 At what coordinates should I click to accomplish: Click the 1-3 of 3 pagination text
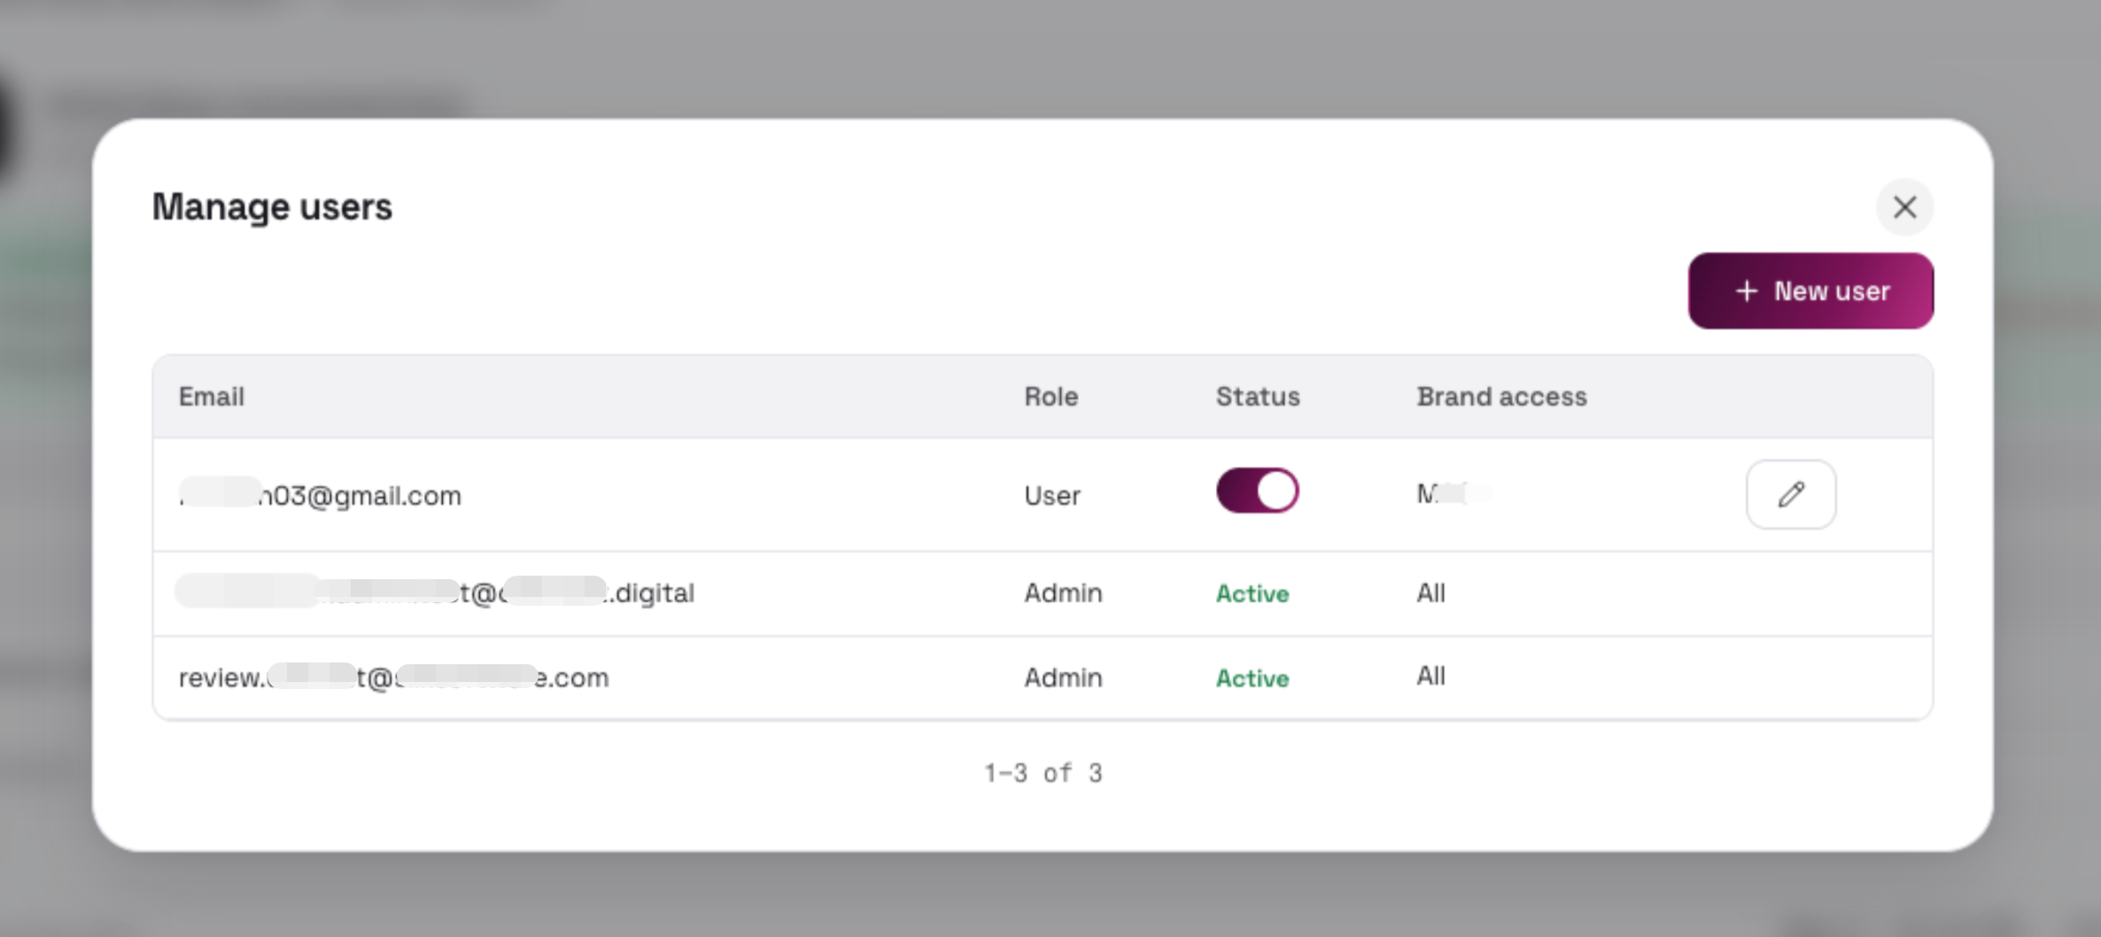tap(1043, 773)
